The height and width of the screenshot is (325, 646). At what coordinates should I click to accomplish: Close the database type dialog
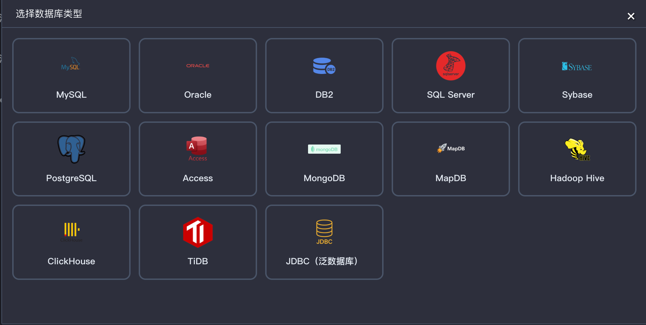631,16
